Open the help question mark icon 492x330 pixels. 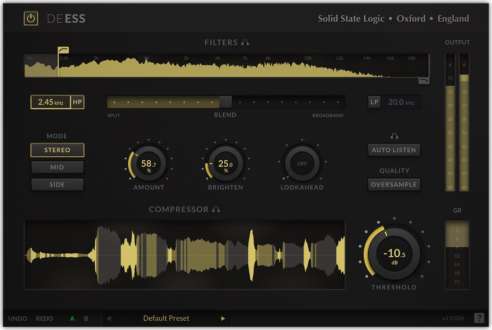point(479,318)
